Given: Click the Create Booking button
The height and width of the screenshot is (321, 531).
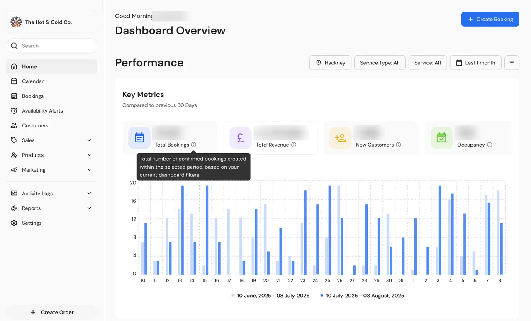Looking at the screenshot, I should click(x=490, y=19).
